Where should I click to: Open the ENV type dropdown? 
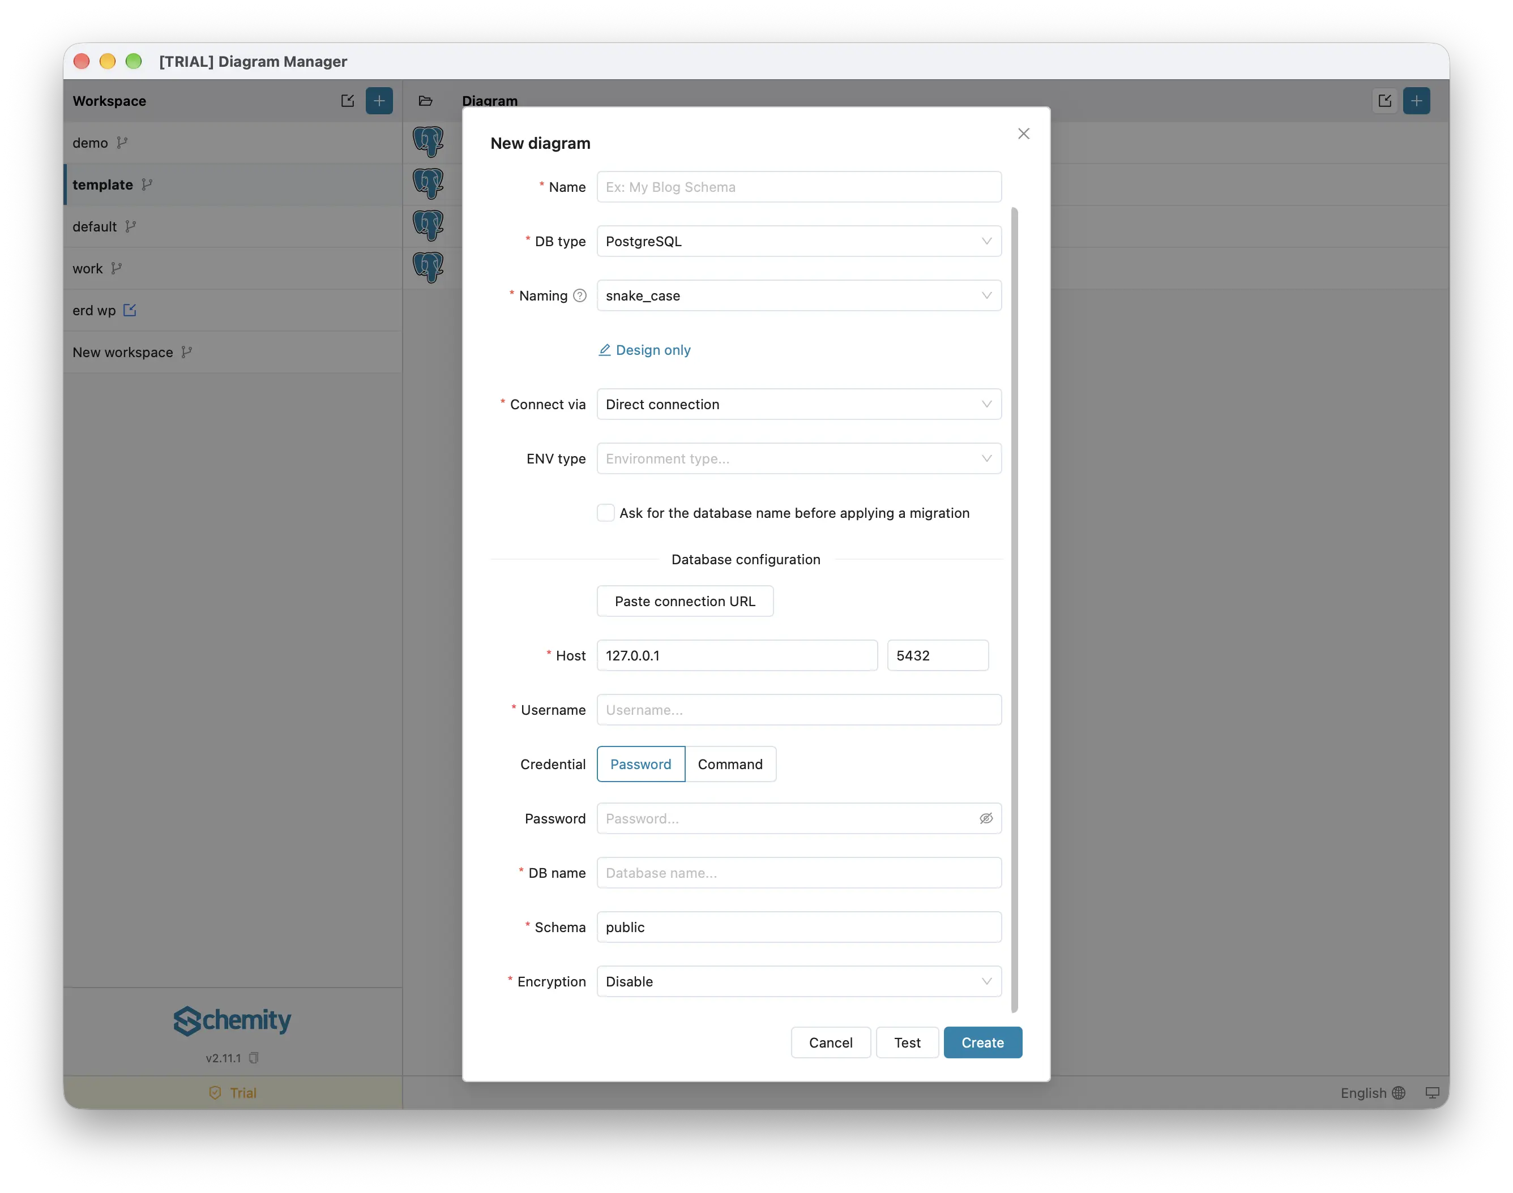tap(799, 458)
